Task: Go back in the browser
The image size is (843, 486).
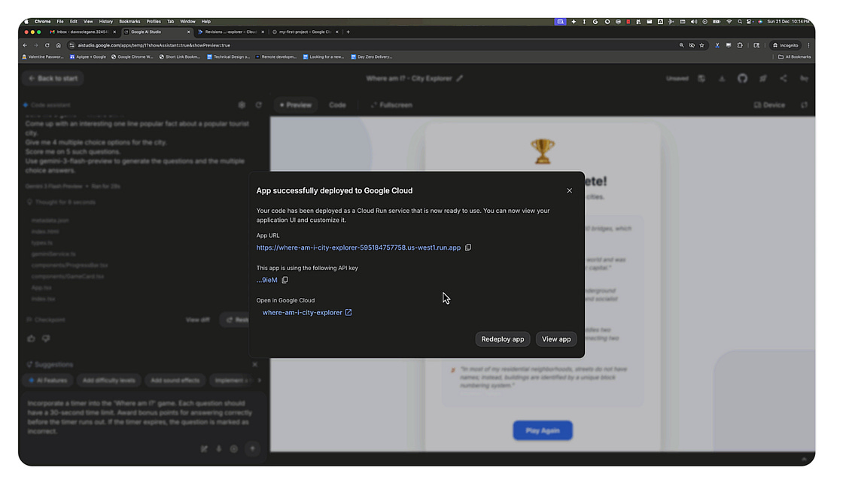Action: [x=26, y=45]
